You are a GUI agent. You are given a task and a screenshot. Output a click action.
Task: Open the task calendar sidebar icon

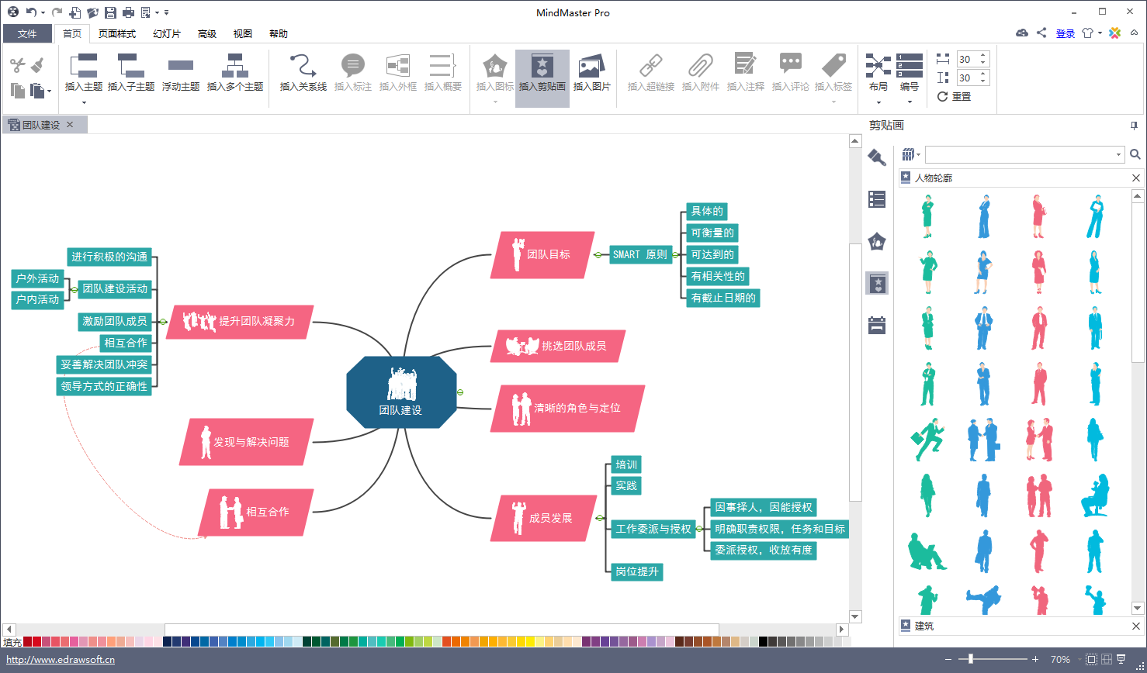877,325
